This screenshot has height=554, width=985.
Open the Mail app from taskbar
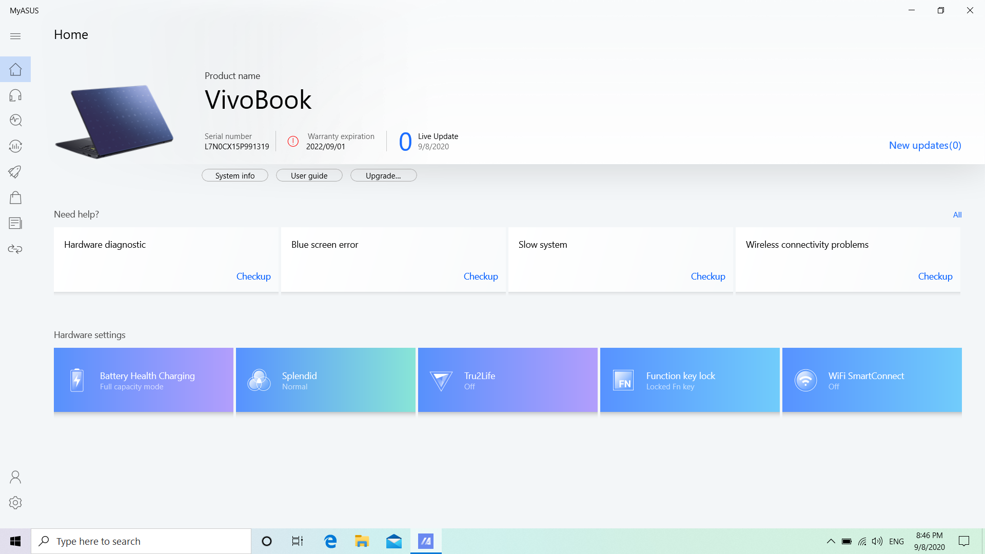[394, 541]
